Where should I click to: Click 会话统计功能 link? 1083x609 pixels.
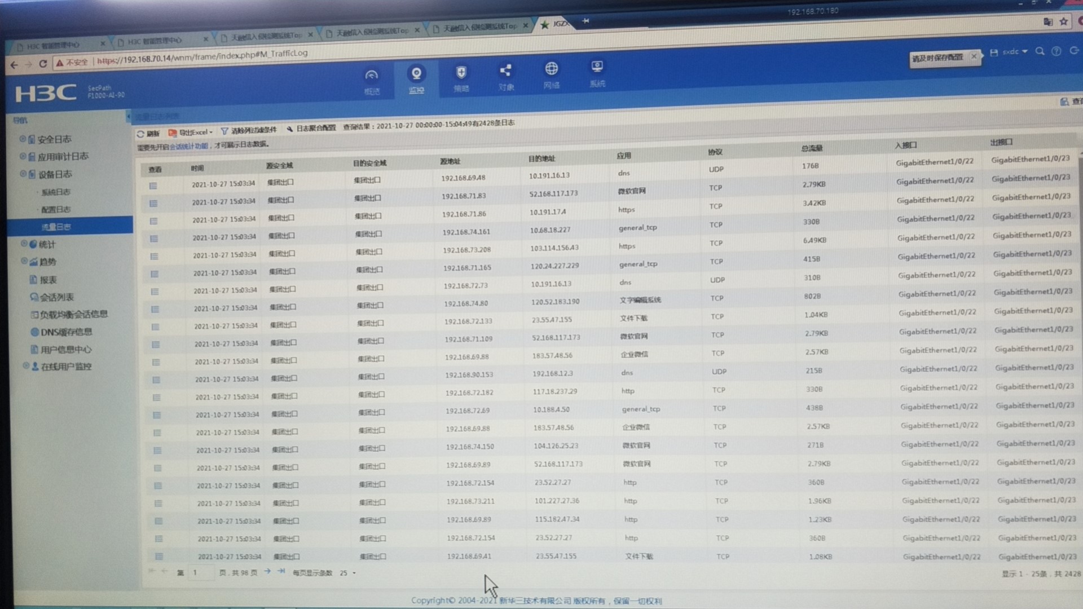[x=188, y=146]
